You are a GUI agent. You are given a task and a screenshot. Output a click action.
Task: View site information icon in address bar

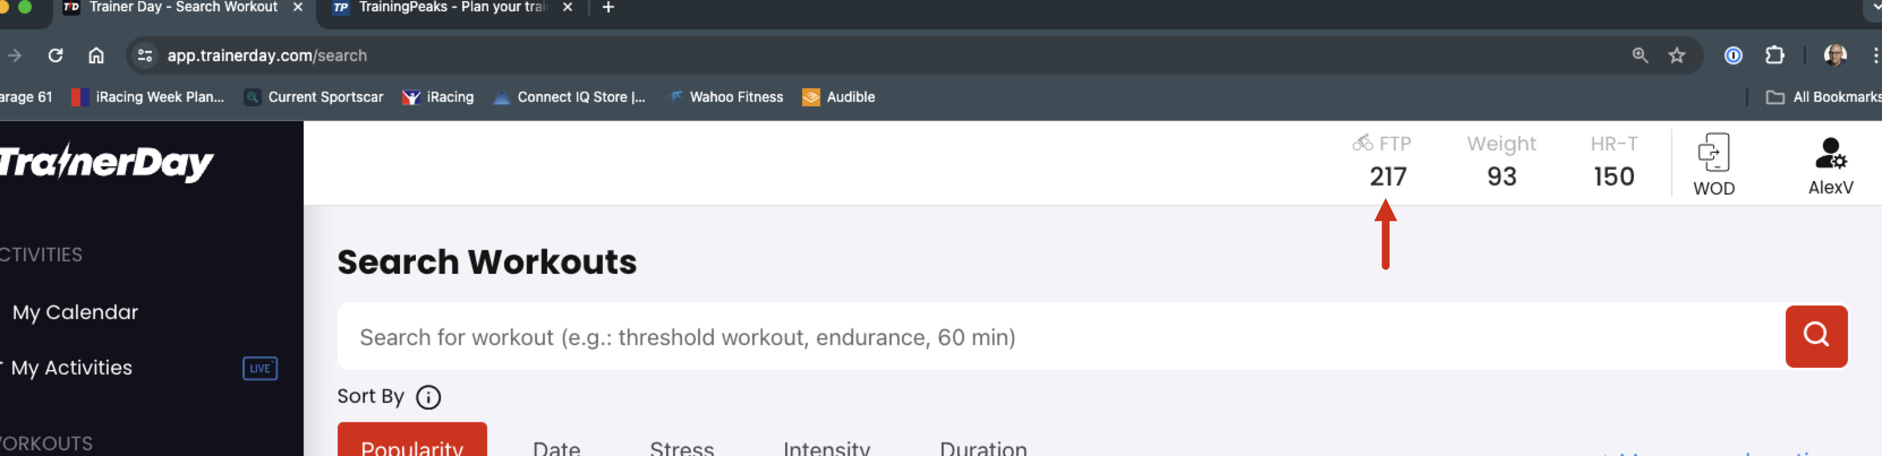(144, 55)
